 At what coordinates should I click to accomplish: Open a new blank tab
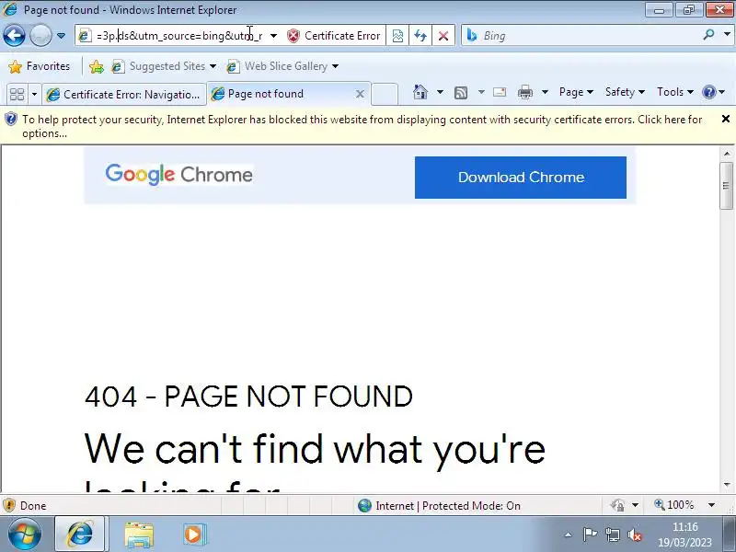click(385, 94)
